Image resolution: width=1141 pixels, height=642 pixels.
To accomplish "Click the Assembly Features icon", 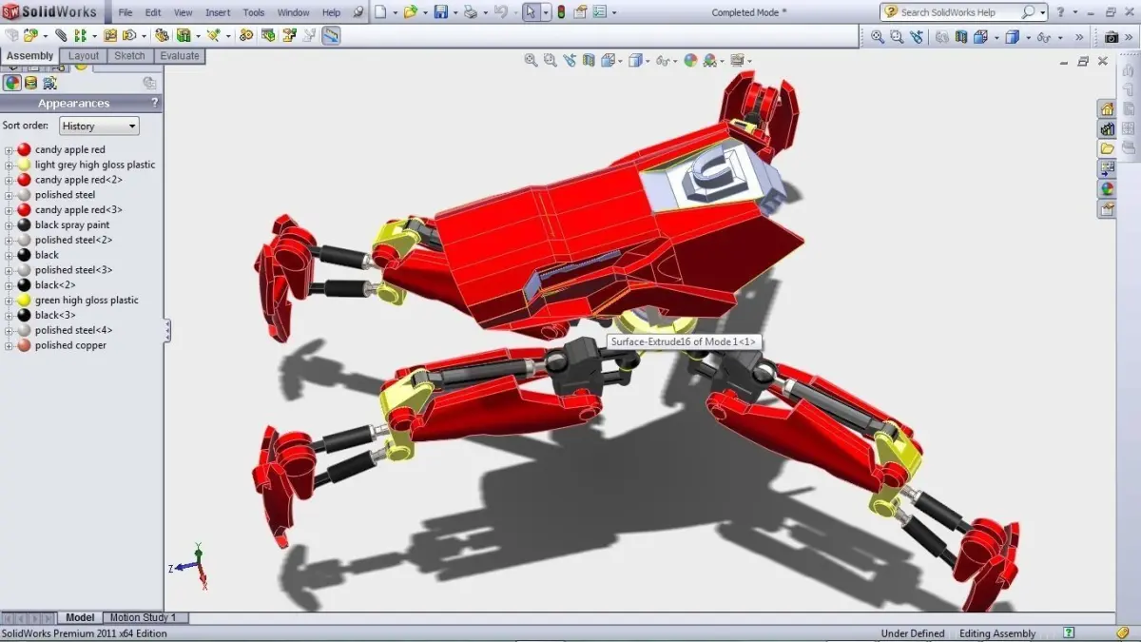I will pyautogui.click(x=183, y=35).
